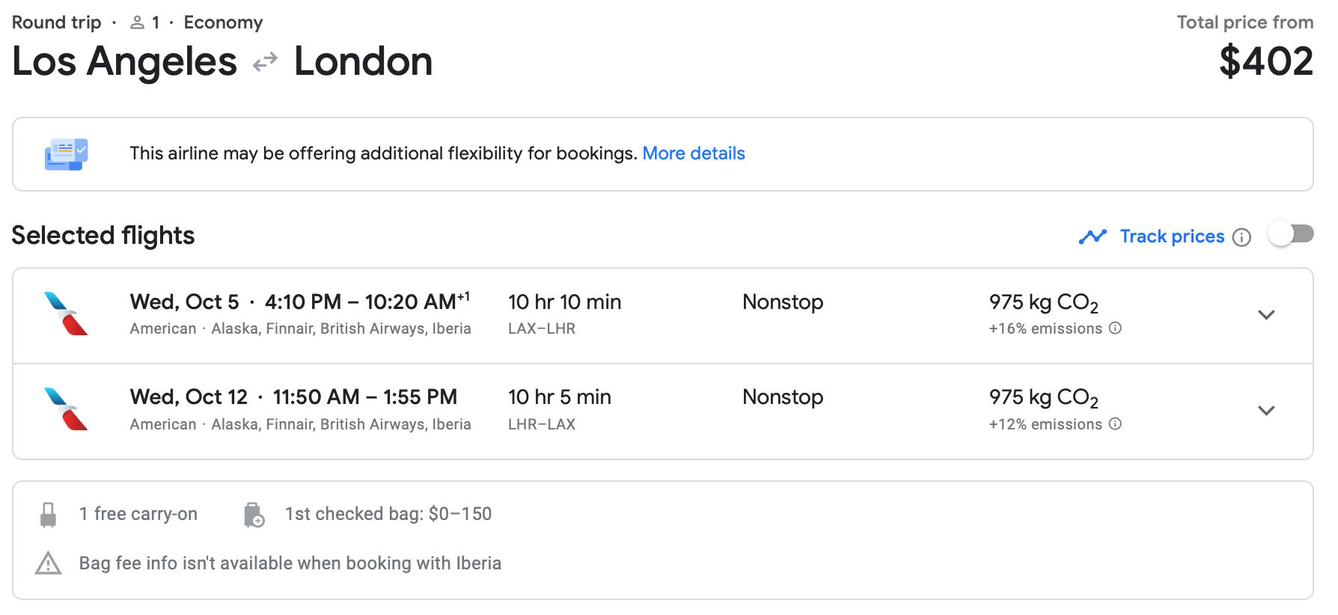Image resolution: width=1338 pixels, height=615 pixels.
Task: Click the +12% emissions info icon
Action: pos(1115,424)
